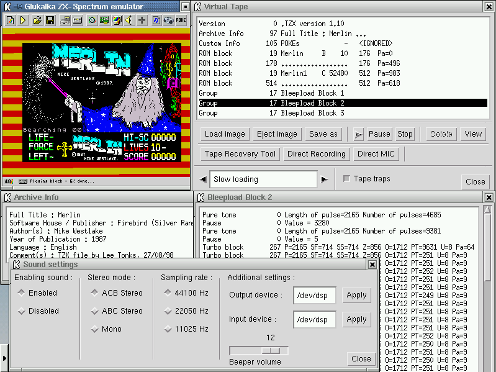This screenshot has height=372, width=496.
Task: Click tape play arrow icon beside Pause
Action: [x=358, y=134]
